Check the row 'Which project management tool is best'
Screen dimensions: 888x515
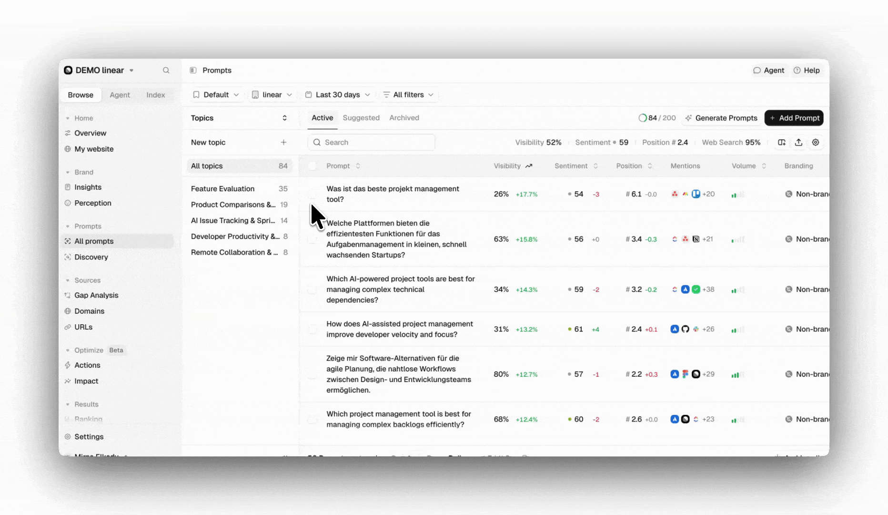coord(312,419)
